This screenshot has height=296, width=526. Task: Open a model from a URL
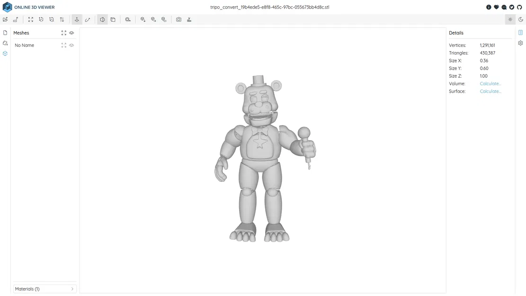[16, 19]
